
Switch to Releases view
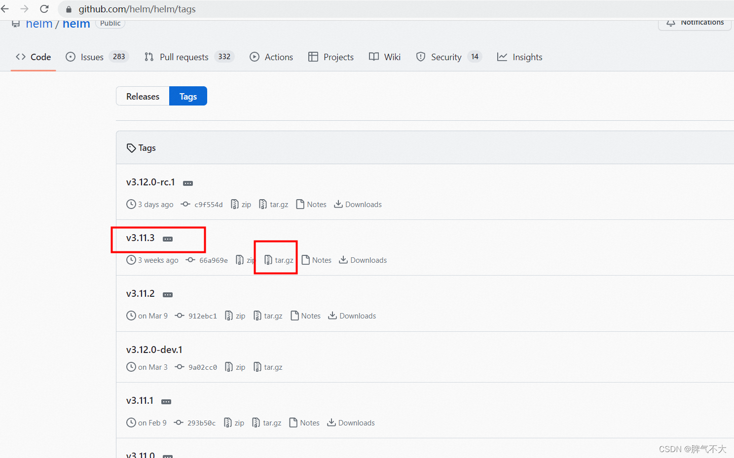pos(143,96)
